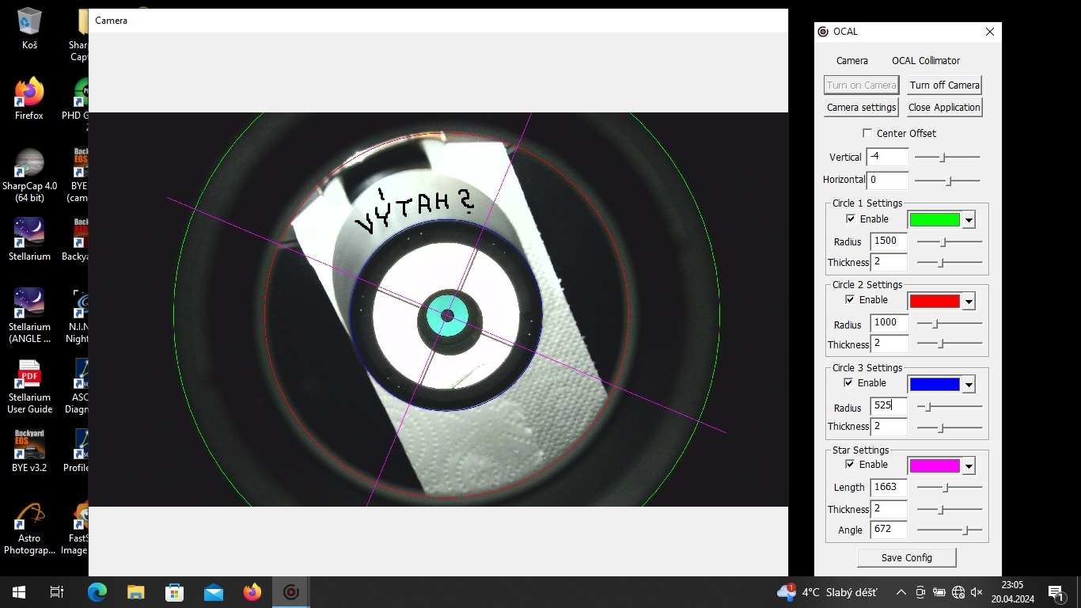
Task: Open network globe icon in tray
Action: coord(958,592)
